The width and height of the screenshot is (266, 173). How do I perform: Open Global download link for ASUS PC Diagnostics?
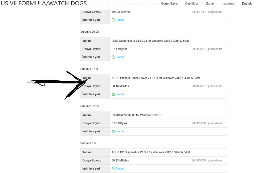tap(120, 168)
